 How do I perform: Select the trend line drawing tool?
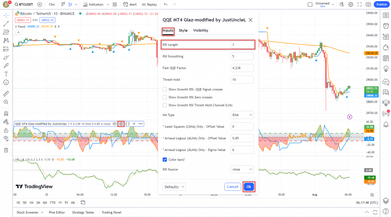click(6, 24)
